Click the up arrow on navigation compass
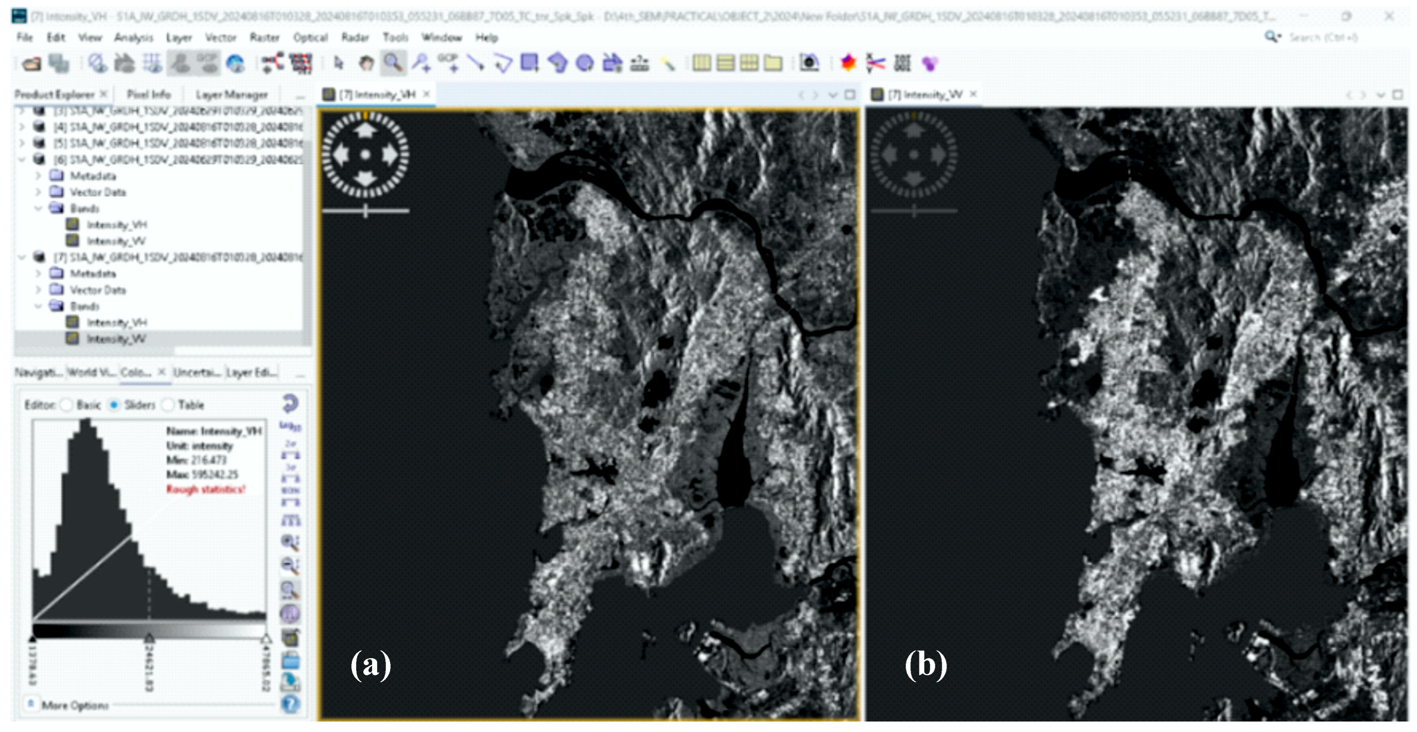Image resolution: width=1417 pixels, height=732 pixels. coord(365,130)
